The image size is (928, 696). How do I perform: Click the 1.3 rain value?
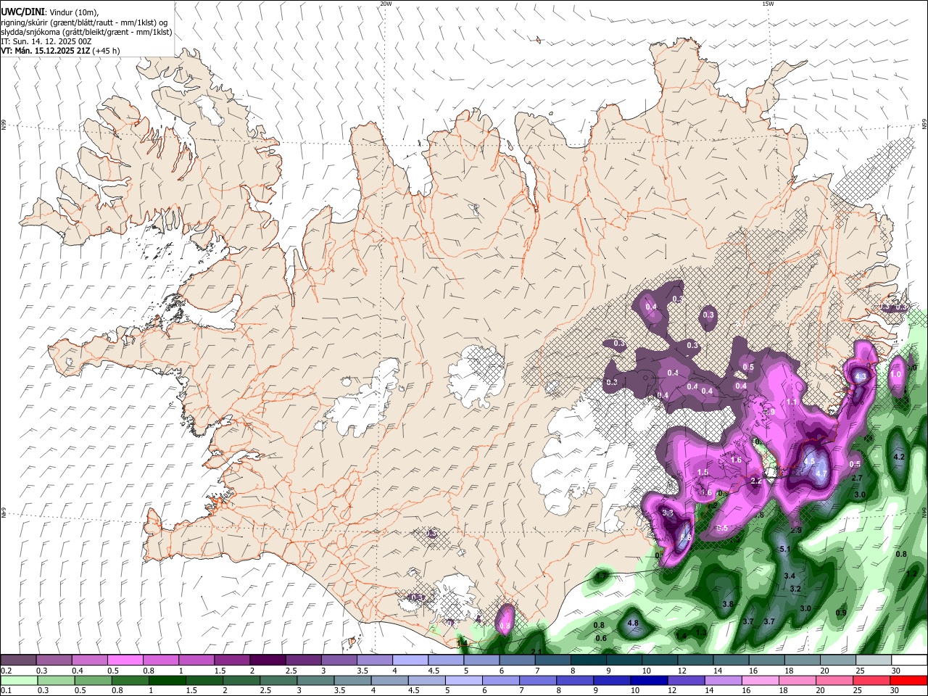pyautogui.click(x=701, y=633)
